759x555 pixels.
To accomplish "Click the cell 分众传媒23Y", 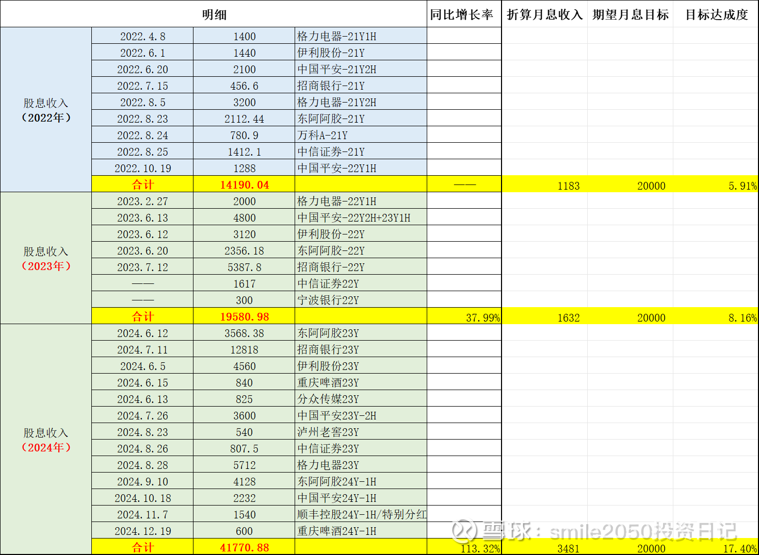I will click(361, 399).
